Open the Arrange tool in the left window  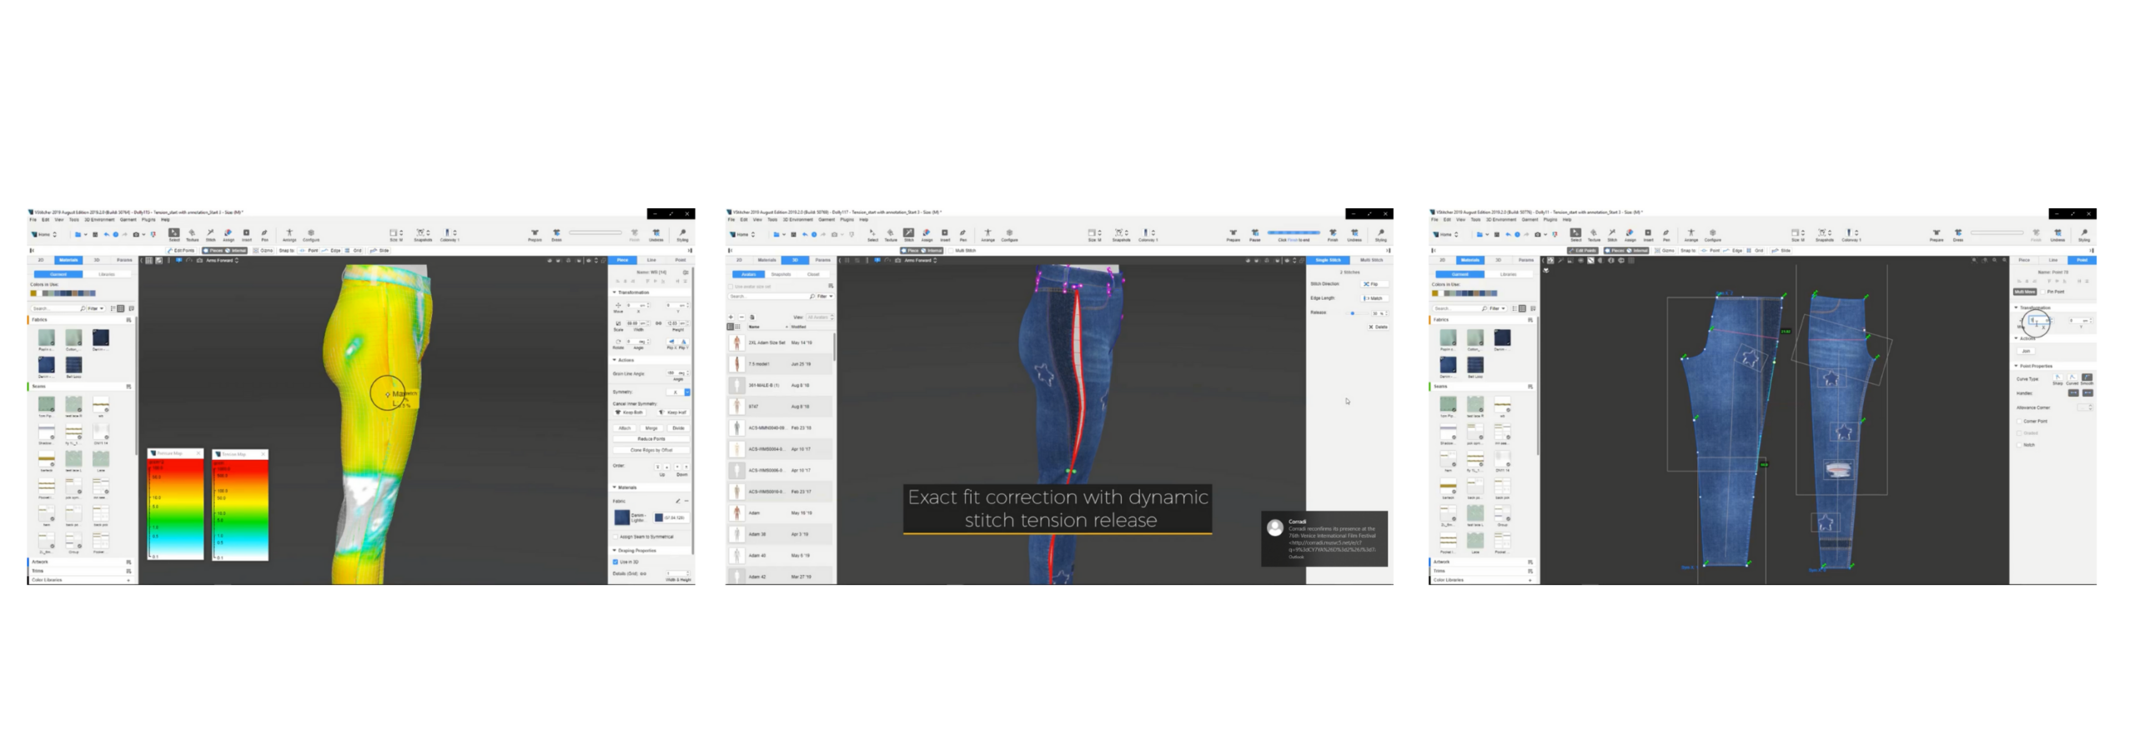click(289, 234)
